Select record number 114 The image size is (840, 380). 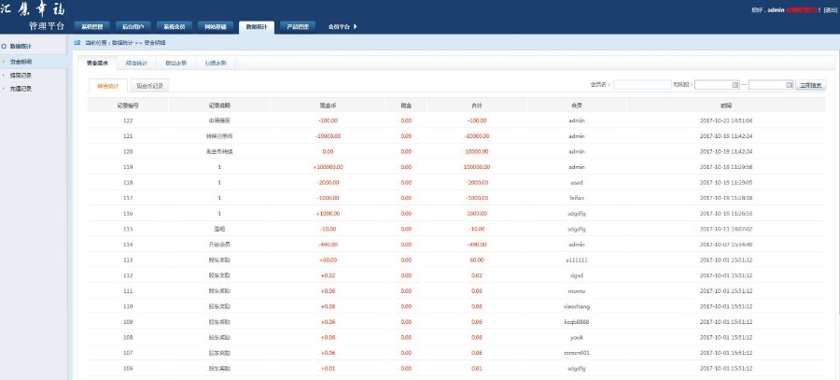pos(128,245)
